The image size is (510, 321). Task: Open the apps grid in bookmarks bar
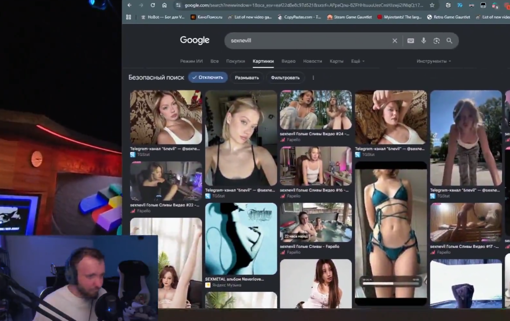point(129,17)
